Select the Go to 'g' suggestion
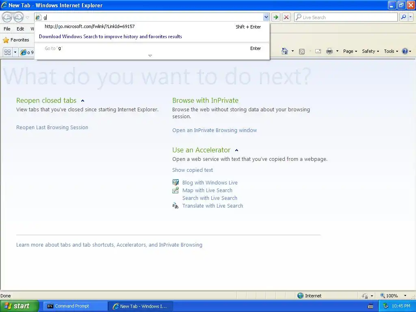This screenshot has height=312, width=416. [x=152, y=48]
